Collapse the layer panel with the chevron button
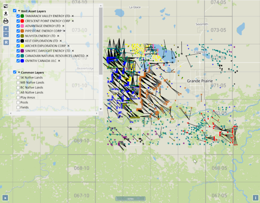This screenshot has height=203, width=260. (x=5, y=198)
